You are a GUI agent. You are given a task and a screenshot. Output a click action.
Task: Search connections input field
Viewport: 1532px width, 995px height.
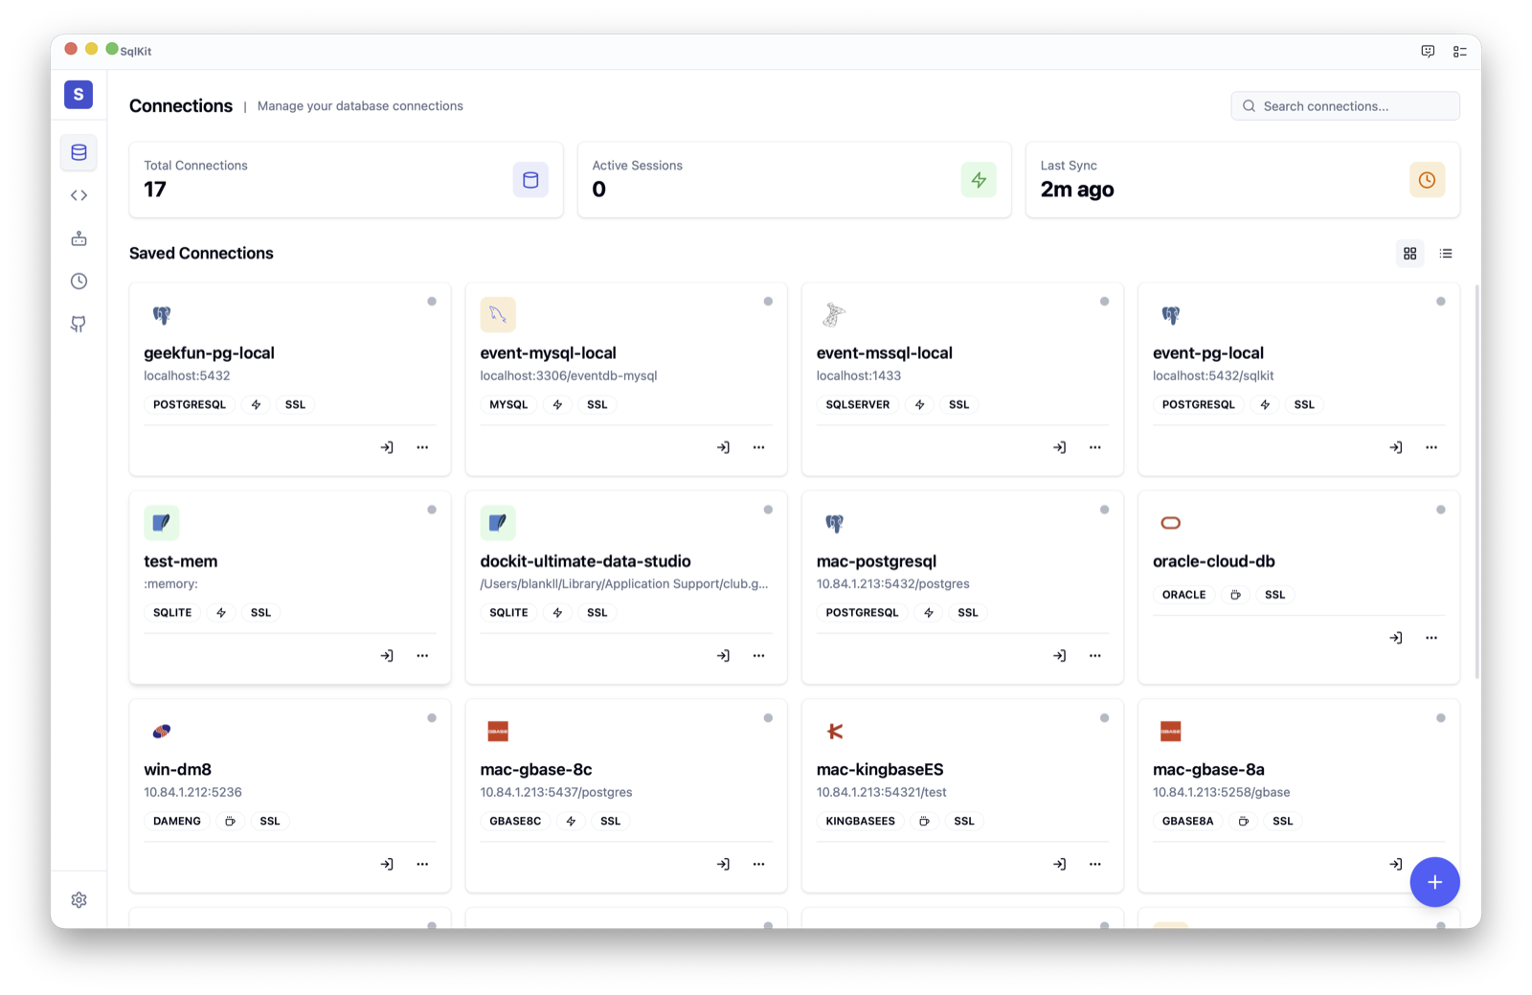(1345, 106)
